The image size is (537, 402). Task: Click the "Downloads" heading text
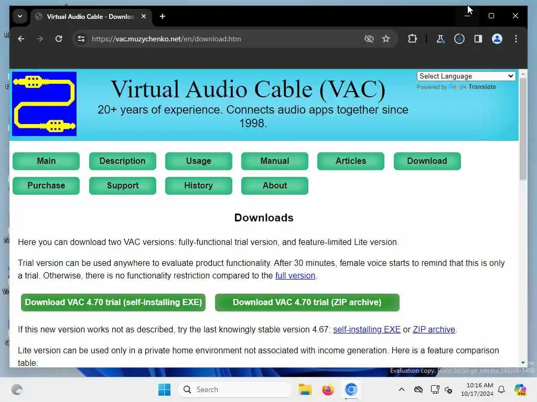264,218
